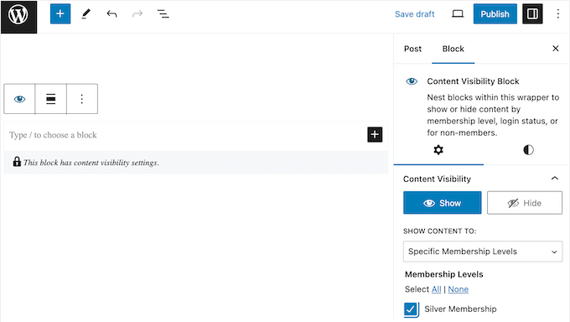The height and width of the screenshot is (322, 570).
Task: Add block with black plus button
Action: click(375, 135)
